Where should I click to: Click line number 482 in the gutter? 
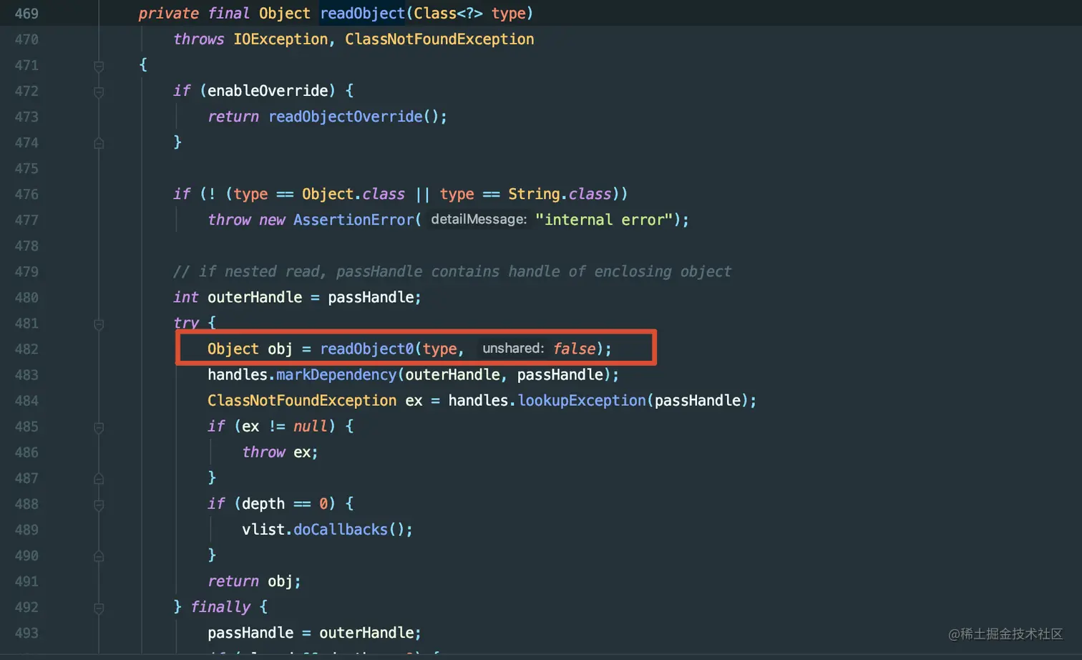point(26,349)
